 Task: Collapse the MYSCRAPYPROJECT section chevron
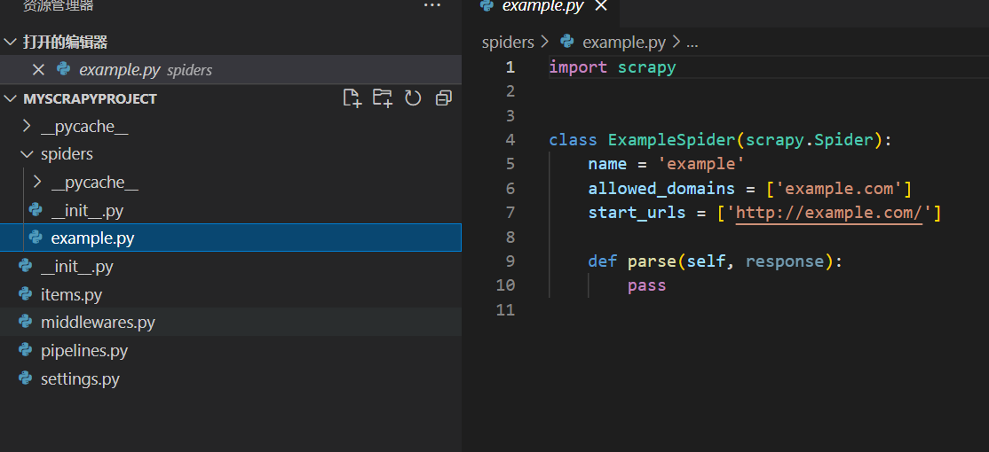[x=11, y=99]
